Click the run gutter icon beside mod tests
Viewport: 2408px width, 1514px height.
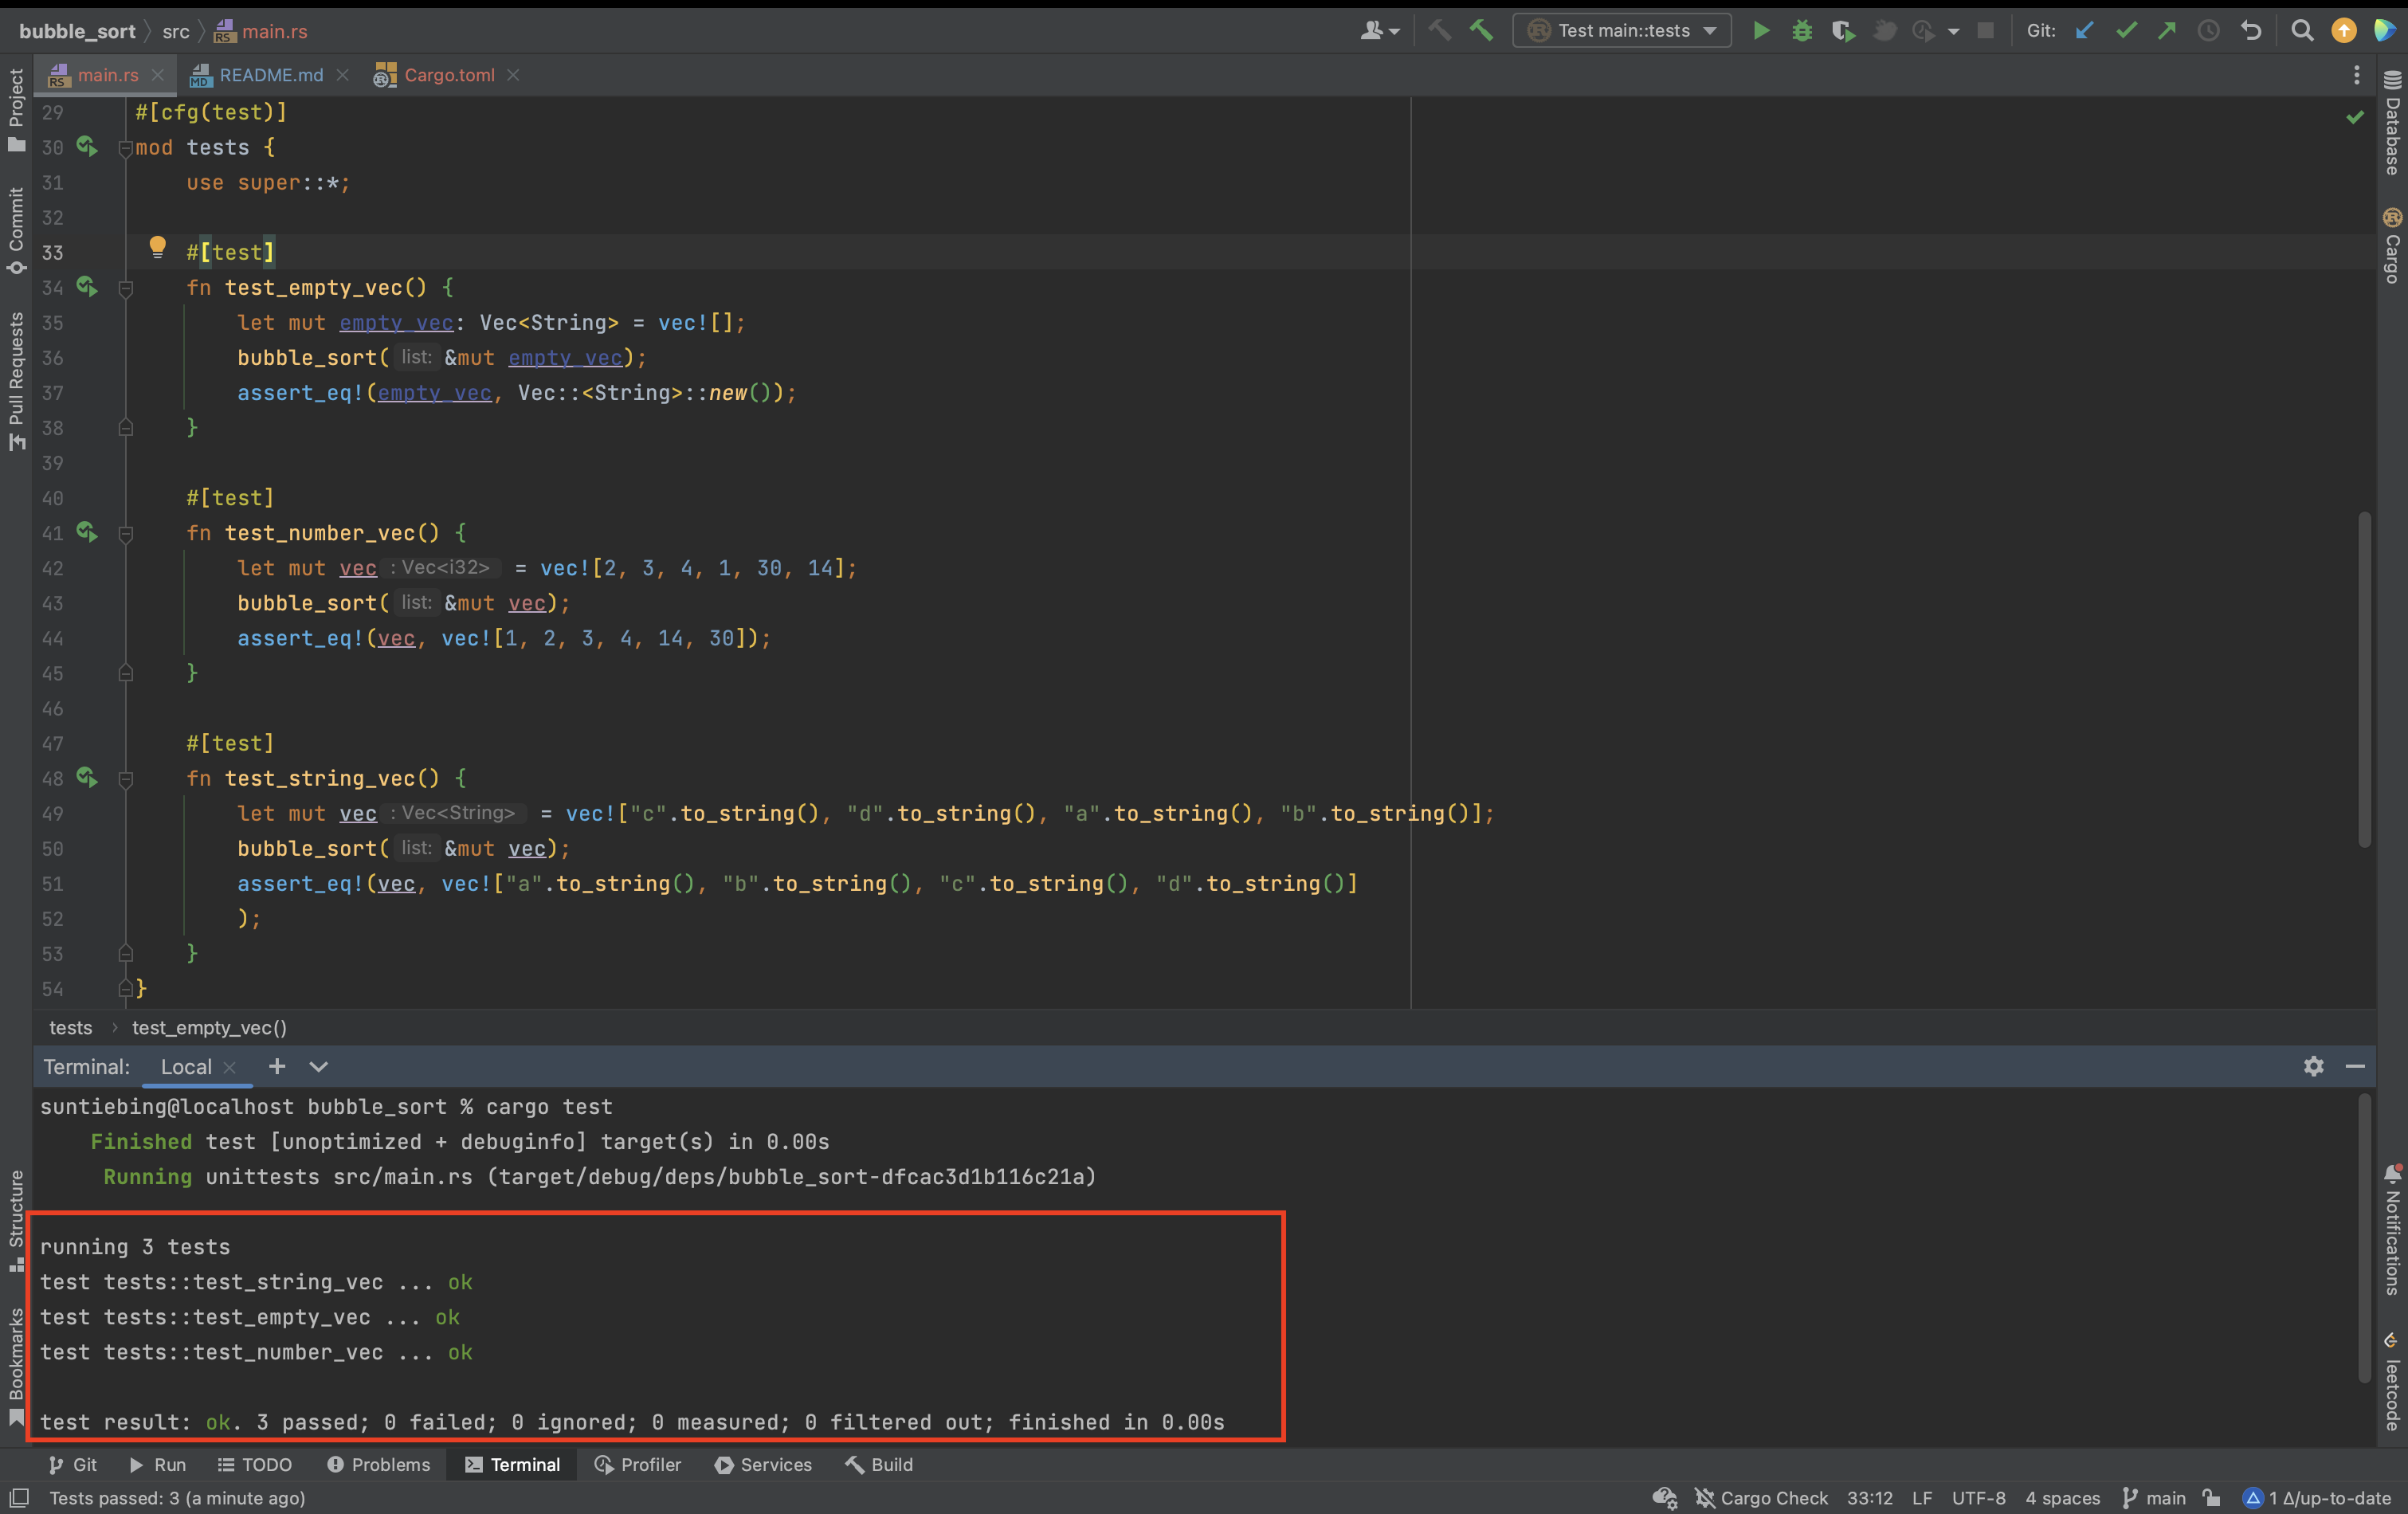point(87,147)
